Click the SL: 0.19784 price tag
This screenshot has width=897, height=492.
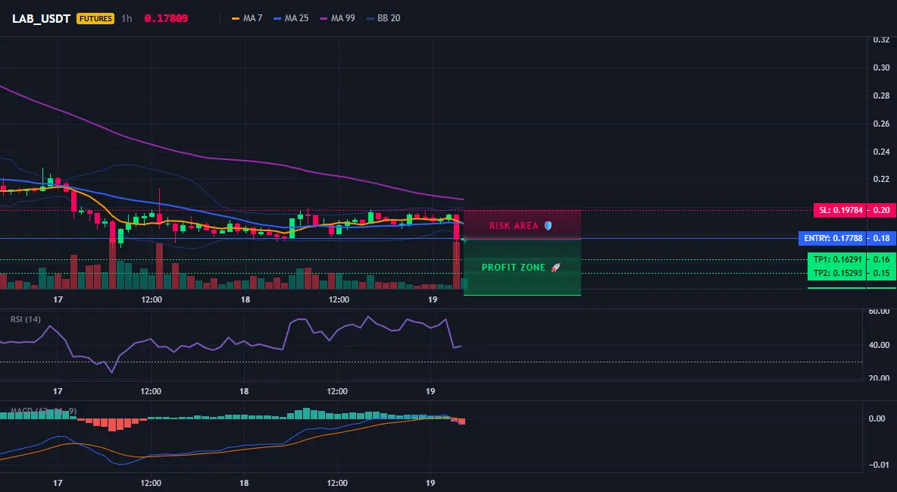point(839,210)
